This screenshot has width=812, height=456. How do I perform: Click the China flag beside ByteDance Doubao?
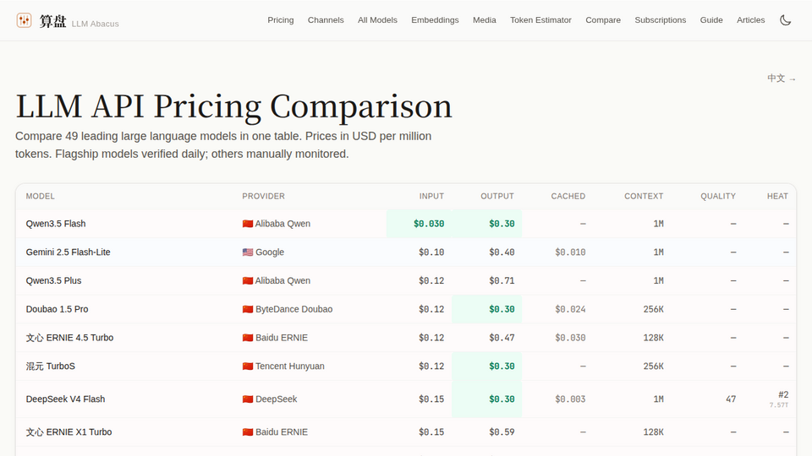248,309
